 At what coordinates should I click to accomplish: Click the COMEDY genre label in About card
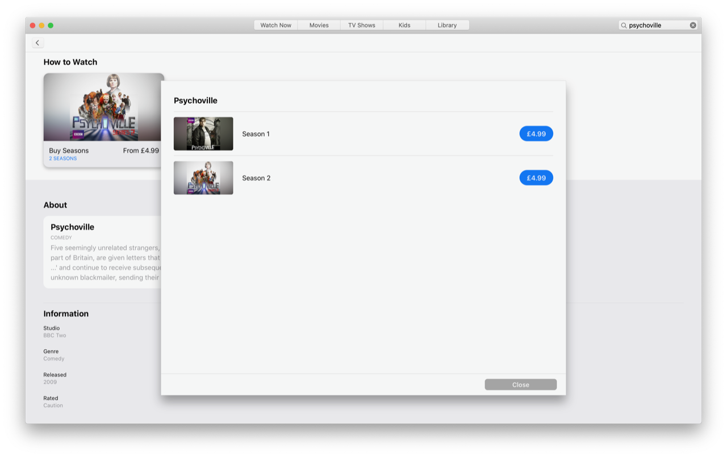61,238
